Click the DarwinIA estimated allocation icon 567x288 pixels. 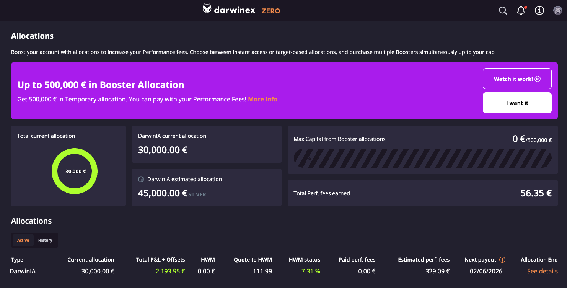pos(141,179)
